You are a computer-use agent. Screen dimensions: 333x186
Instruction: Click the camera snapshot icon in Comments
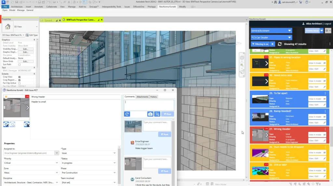click(x=150, y=114)
